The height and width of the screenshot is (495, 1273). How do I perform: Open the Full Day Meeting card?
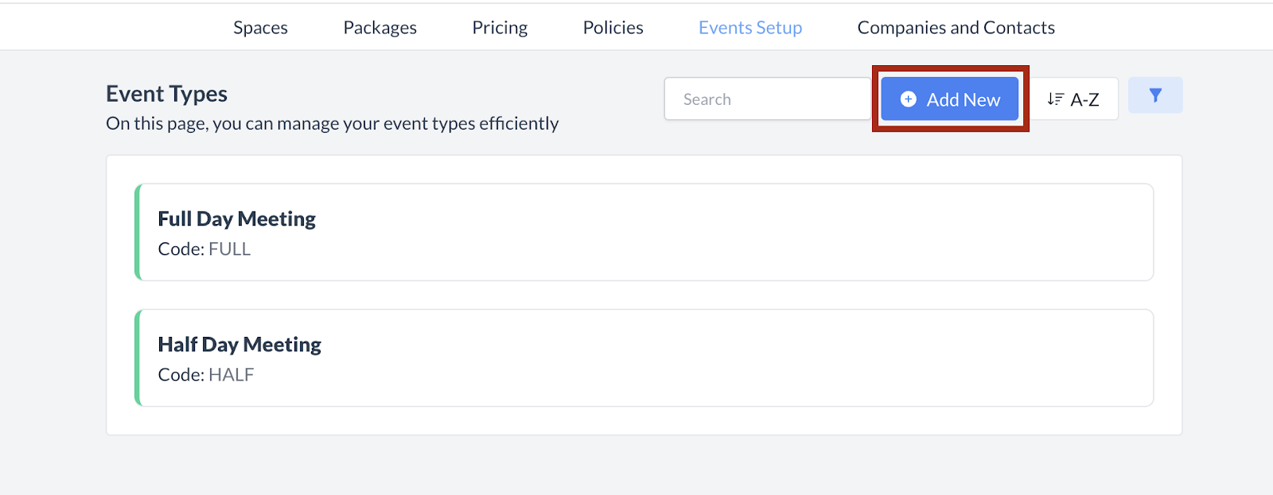[644, 232]
